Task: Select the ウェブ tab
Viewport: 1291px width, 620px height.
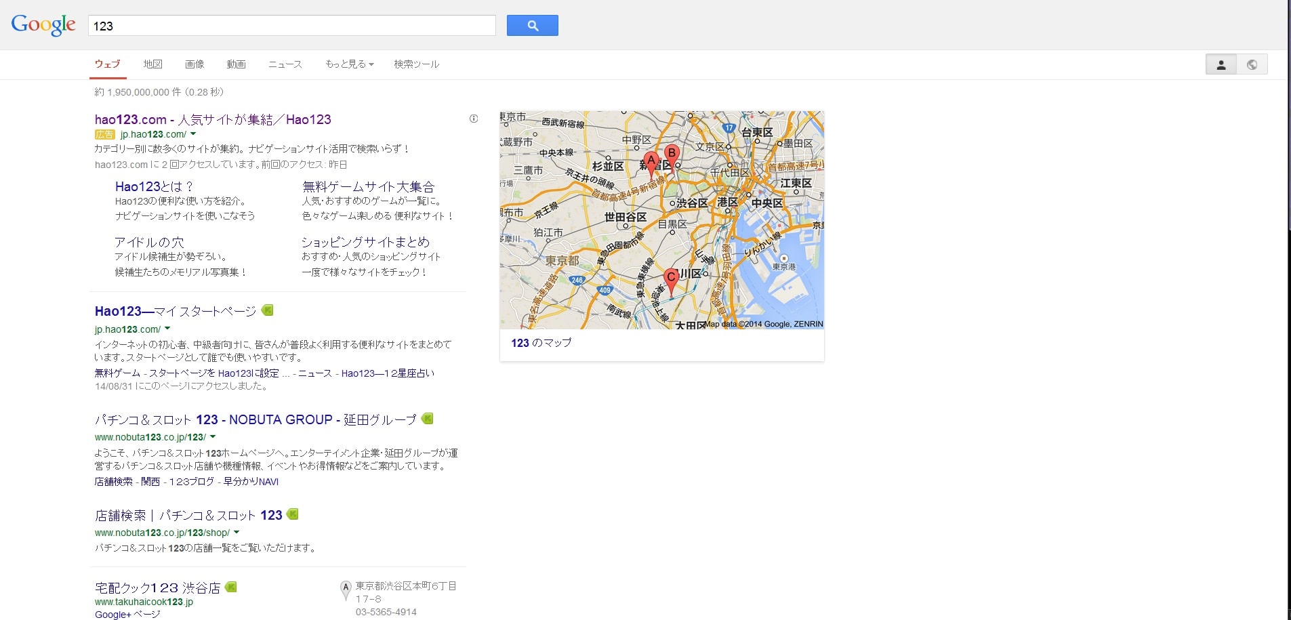Action: pos(108,64)
